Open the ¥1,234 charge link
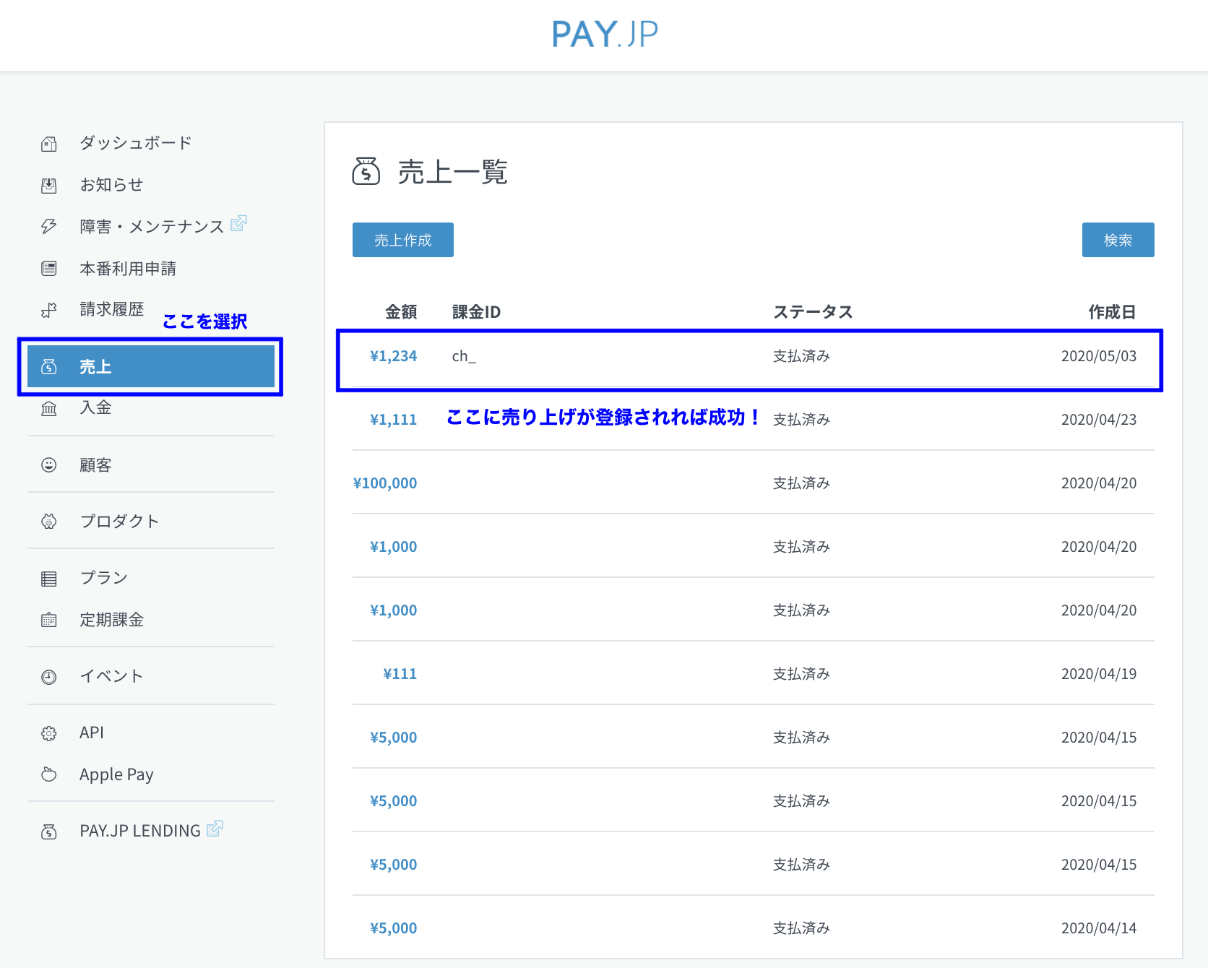Viewport: 1208px width, 968px height. click(x=394, y=356)
